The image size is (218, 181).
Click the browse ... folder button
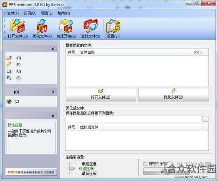[x=206, y=119]
